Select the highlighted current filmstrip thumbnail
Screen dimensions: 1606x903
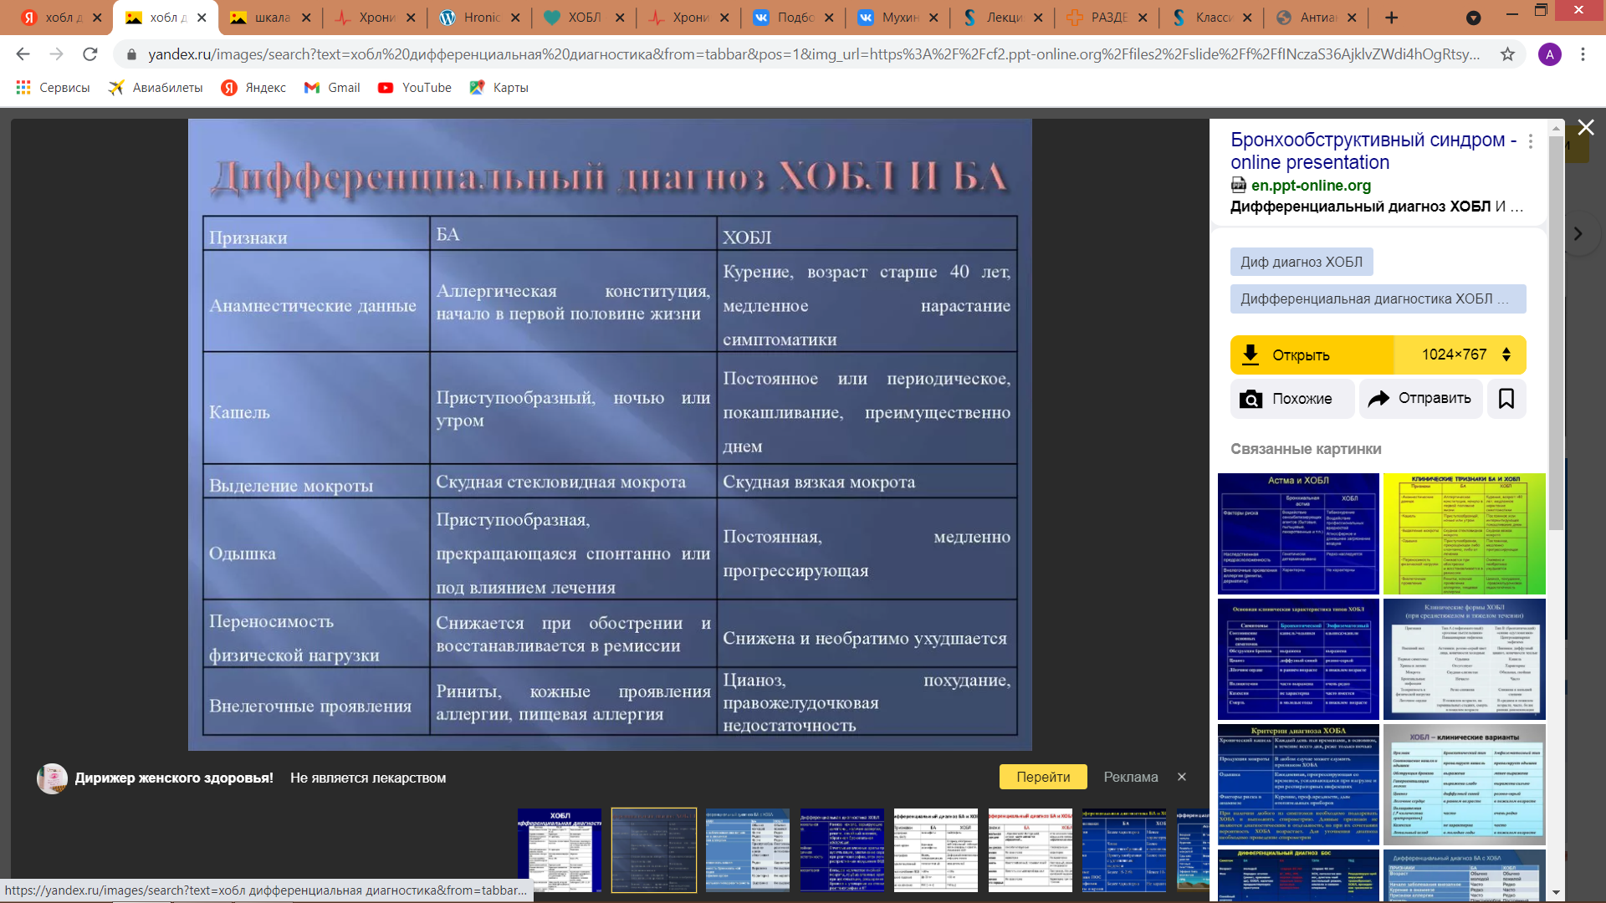pyautogui.click(x=653, y=849)
